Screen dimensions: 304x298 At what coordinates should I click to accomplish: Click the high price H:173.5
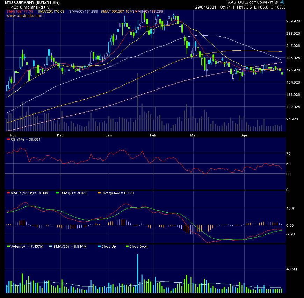point(244,7)
